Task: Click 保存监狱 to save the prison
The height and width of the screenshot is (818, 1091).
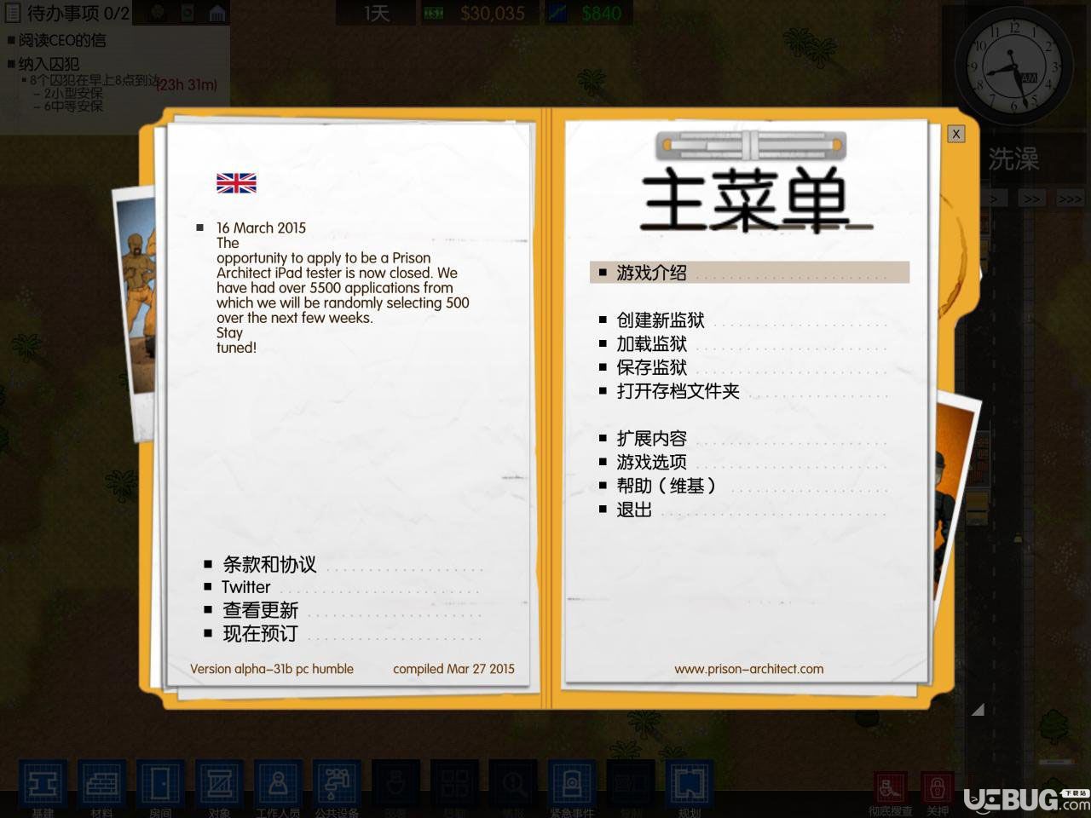Action: (x=652, y=367)
